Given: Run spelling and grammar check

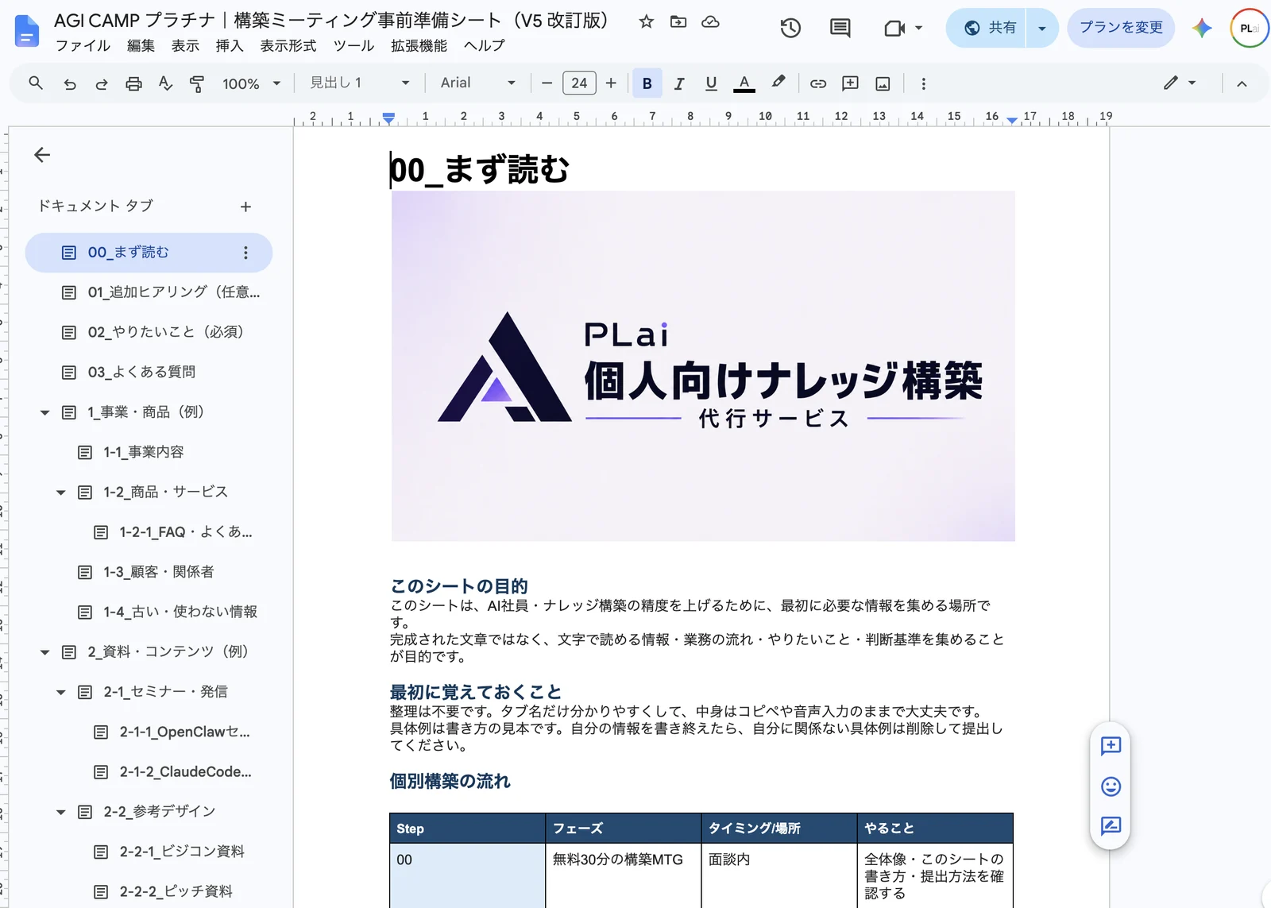Looking at the screenshot, I should (165, 83).
